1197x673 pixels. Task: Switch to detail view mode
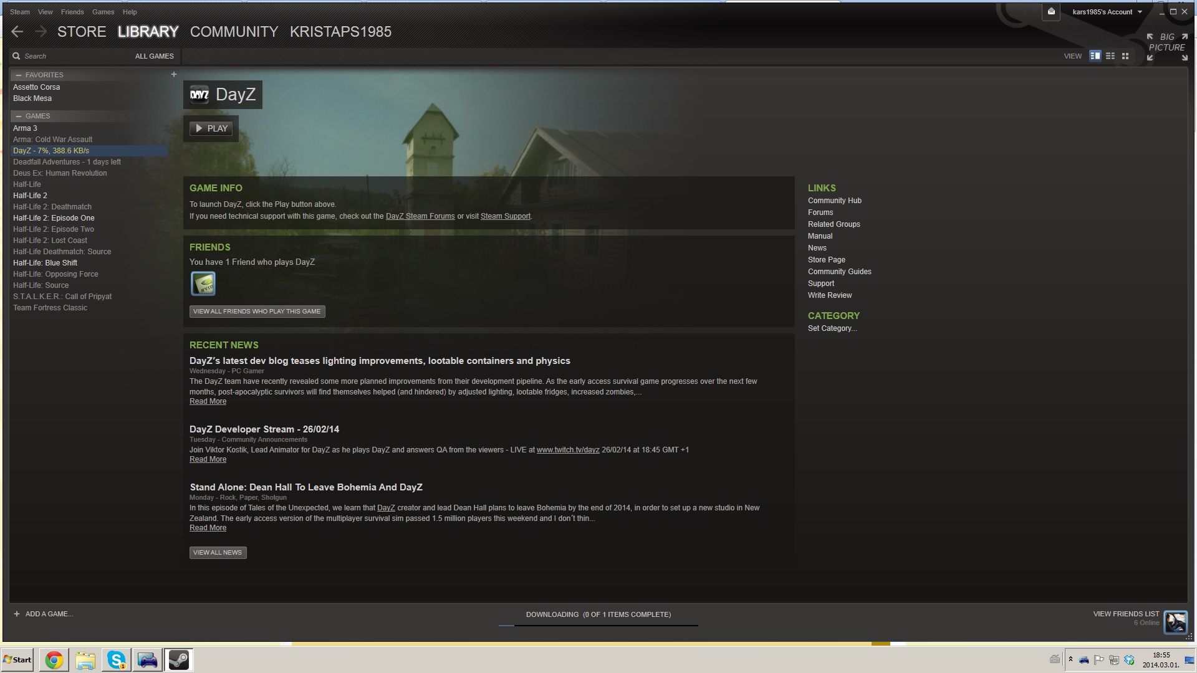1095,56
